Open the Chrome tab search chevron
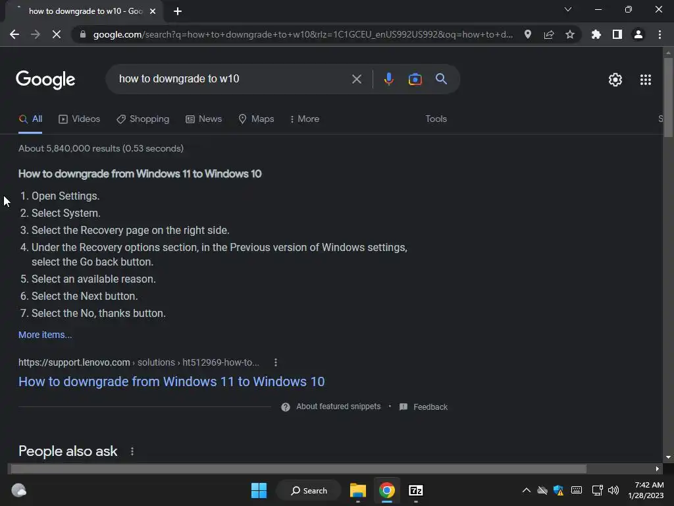Screen dimensions: 674x506 pyautogui.click(x=568, y=9)
